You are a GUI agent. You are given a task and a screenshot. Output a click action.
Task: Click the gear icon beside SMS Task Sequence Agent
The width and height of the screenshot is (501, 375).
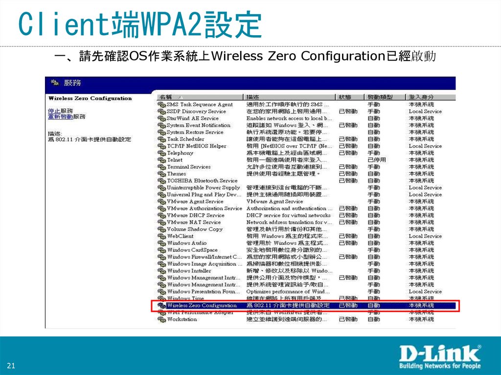click(161, 105)
